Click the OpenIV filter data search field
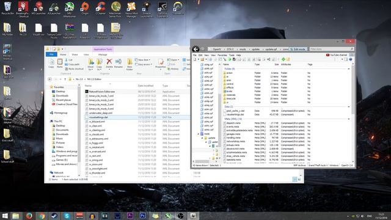The width and height of the screenshot is (391, 220). click(331, 49)
